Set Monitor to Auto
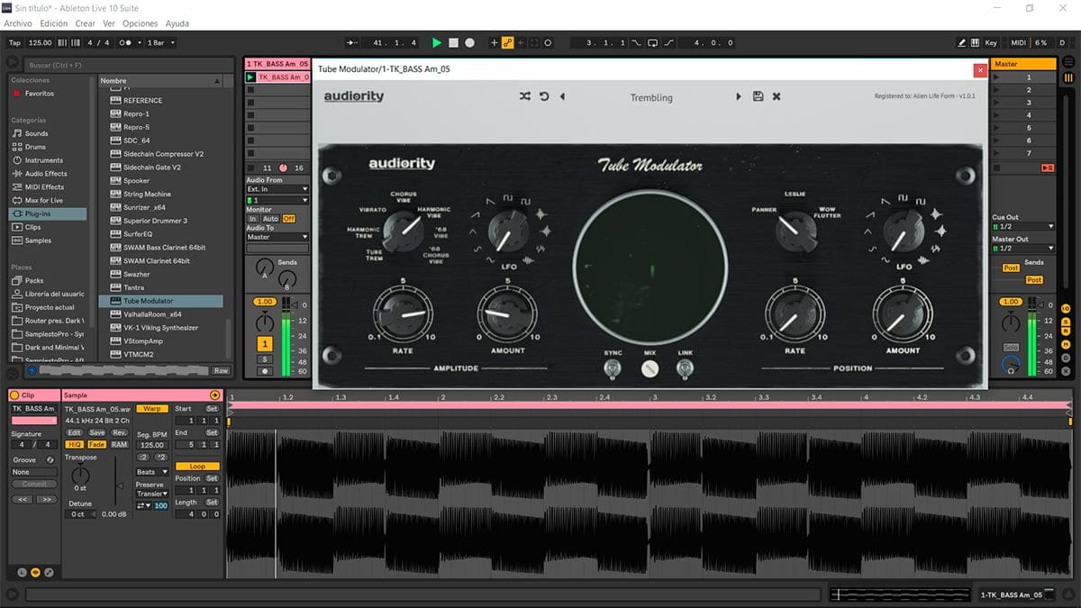Image resolution: width=1081 pixels, height=608 pixels. pyautogui.click(x=270, y=219)
